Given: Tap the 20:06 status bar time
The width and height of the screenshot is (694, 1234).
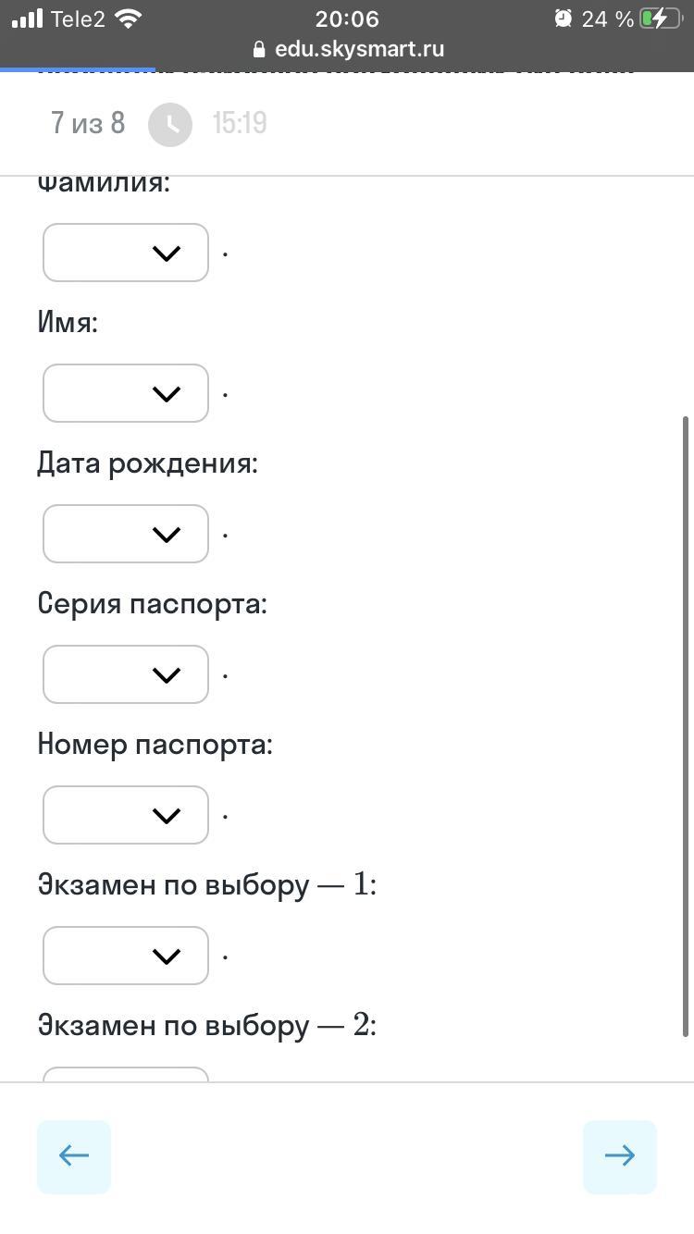Looking at the screenshot, I should coord(347,19).
